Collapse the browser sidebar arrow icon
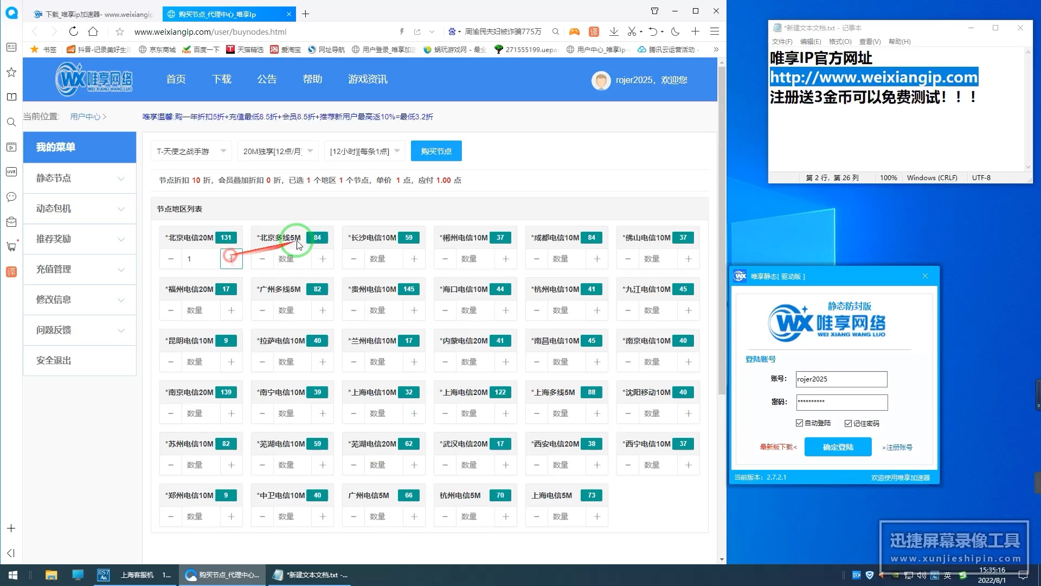The width and height of the screenshot is (1041, 586). pyautogui.click(x=11, y=553)
